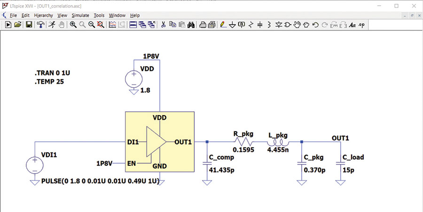Viewport: 423px width, 212px height.
Task: Open the Simulate menu
Action: [x=80, y=16]
